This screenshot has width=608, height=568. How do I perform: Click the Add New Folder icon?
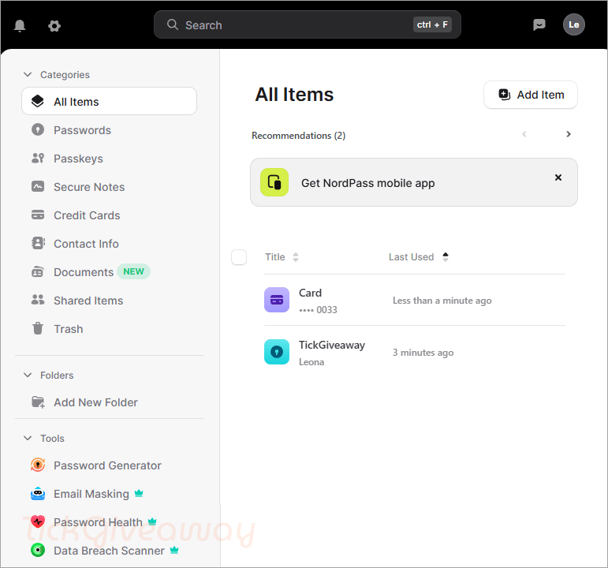(38, 402)
